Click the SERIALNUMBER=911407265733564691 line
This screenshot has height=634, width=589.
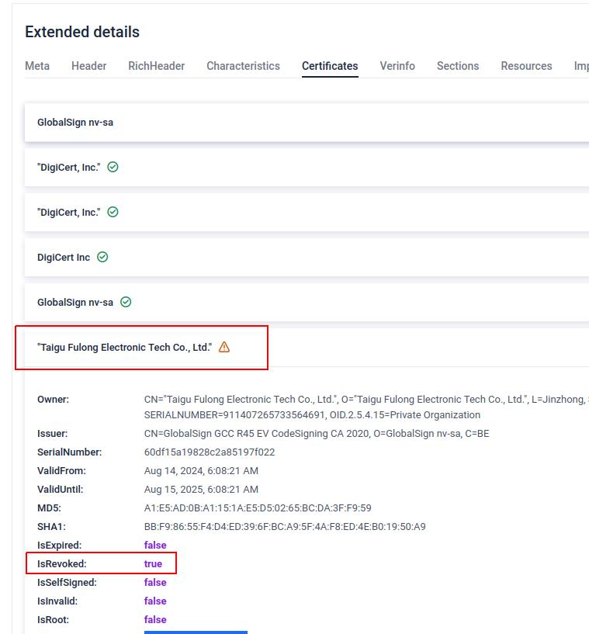tap(312, 415)
